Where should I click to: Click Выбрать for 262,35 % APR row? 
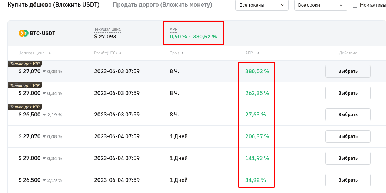click(348, 93)
